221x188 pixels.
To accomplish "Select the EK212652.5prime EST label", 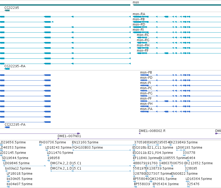I will [198, 163].
